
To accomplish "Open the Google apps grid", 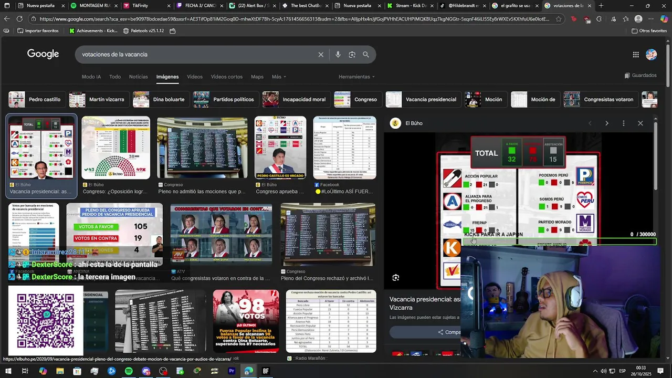I will [636, 55].
